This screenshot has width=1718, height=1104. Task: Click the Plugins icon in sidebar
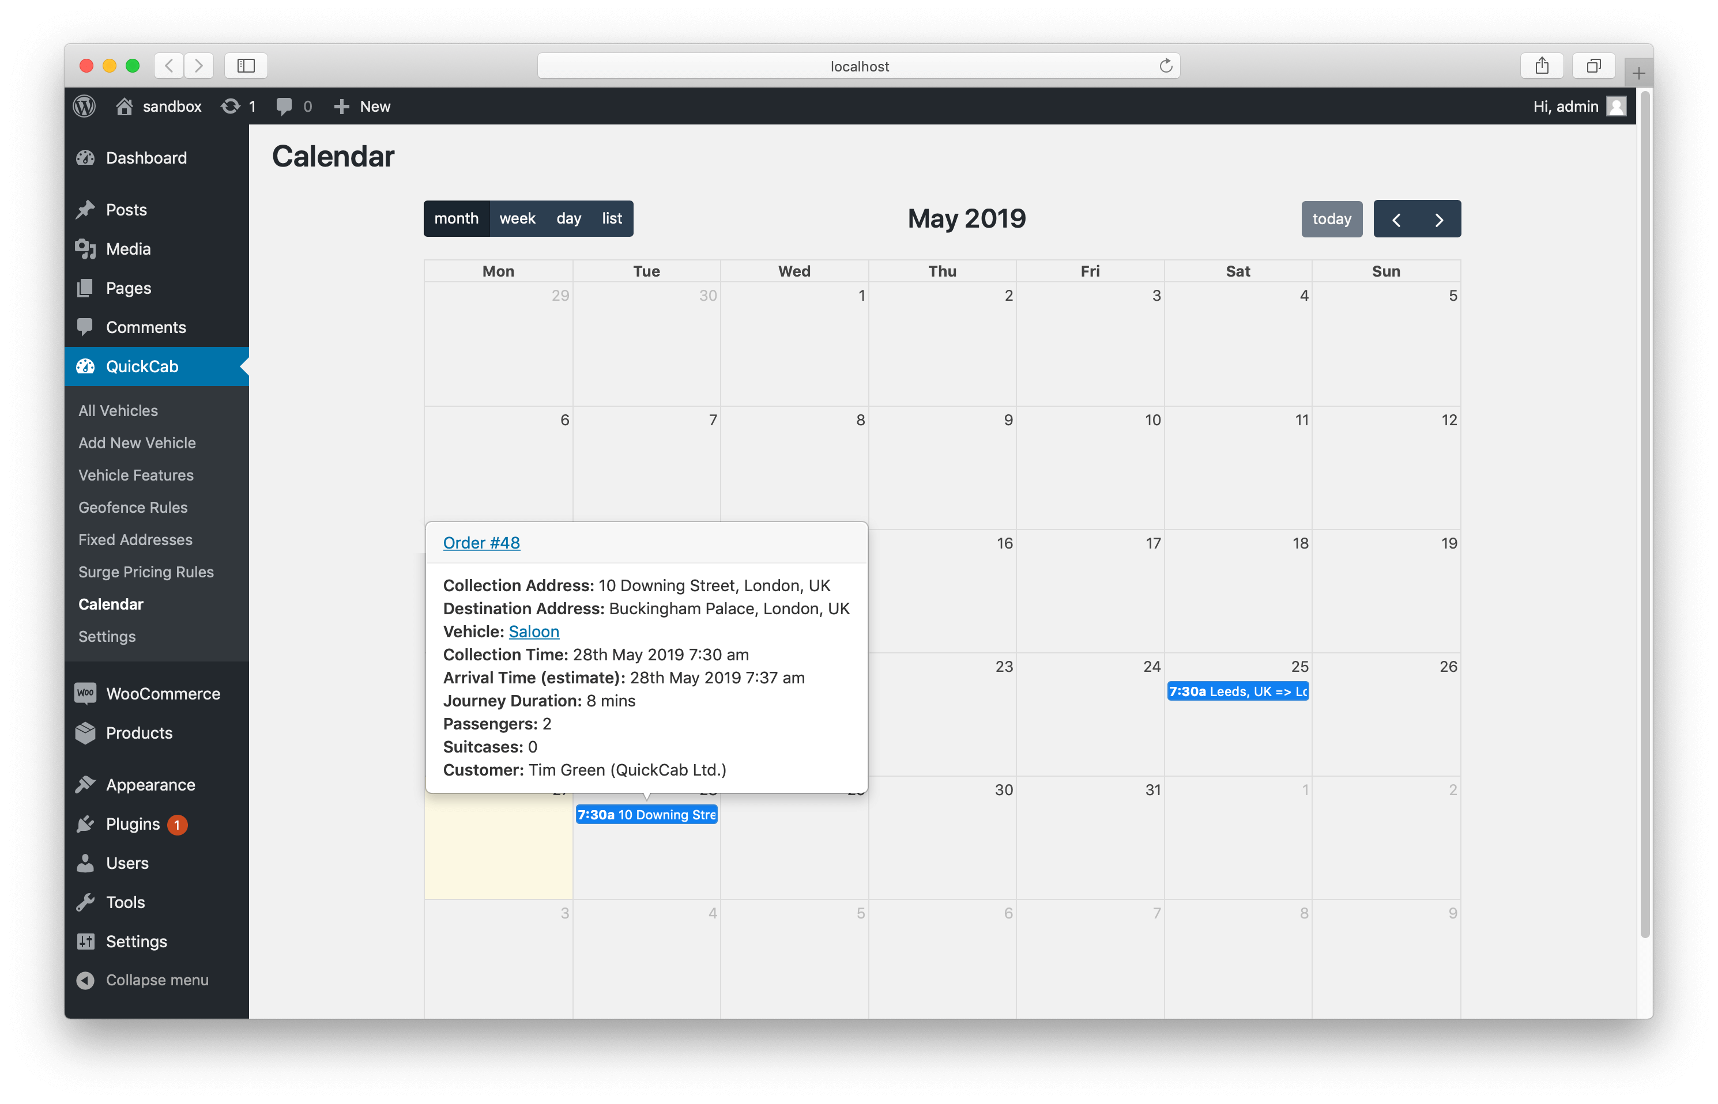click(x=85, y=823)
